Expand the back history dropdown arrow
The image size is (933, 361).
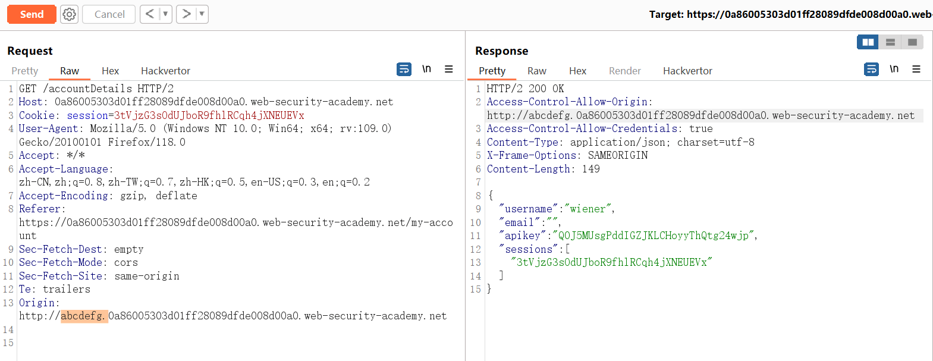pyautogui.click(x=165, y=14)
